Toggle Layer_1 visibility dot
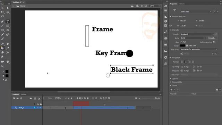Screen dimensions: 222x125 click(38, 108)
